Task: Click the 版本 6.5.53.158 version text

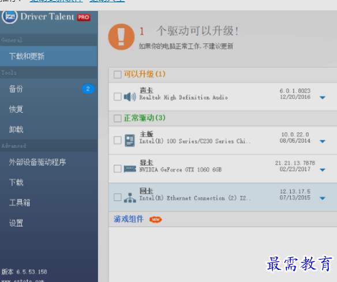Action: point(24,272)
